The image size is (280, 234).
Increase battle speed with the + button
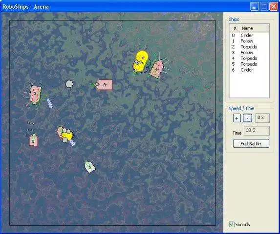237,118
